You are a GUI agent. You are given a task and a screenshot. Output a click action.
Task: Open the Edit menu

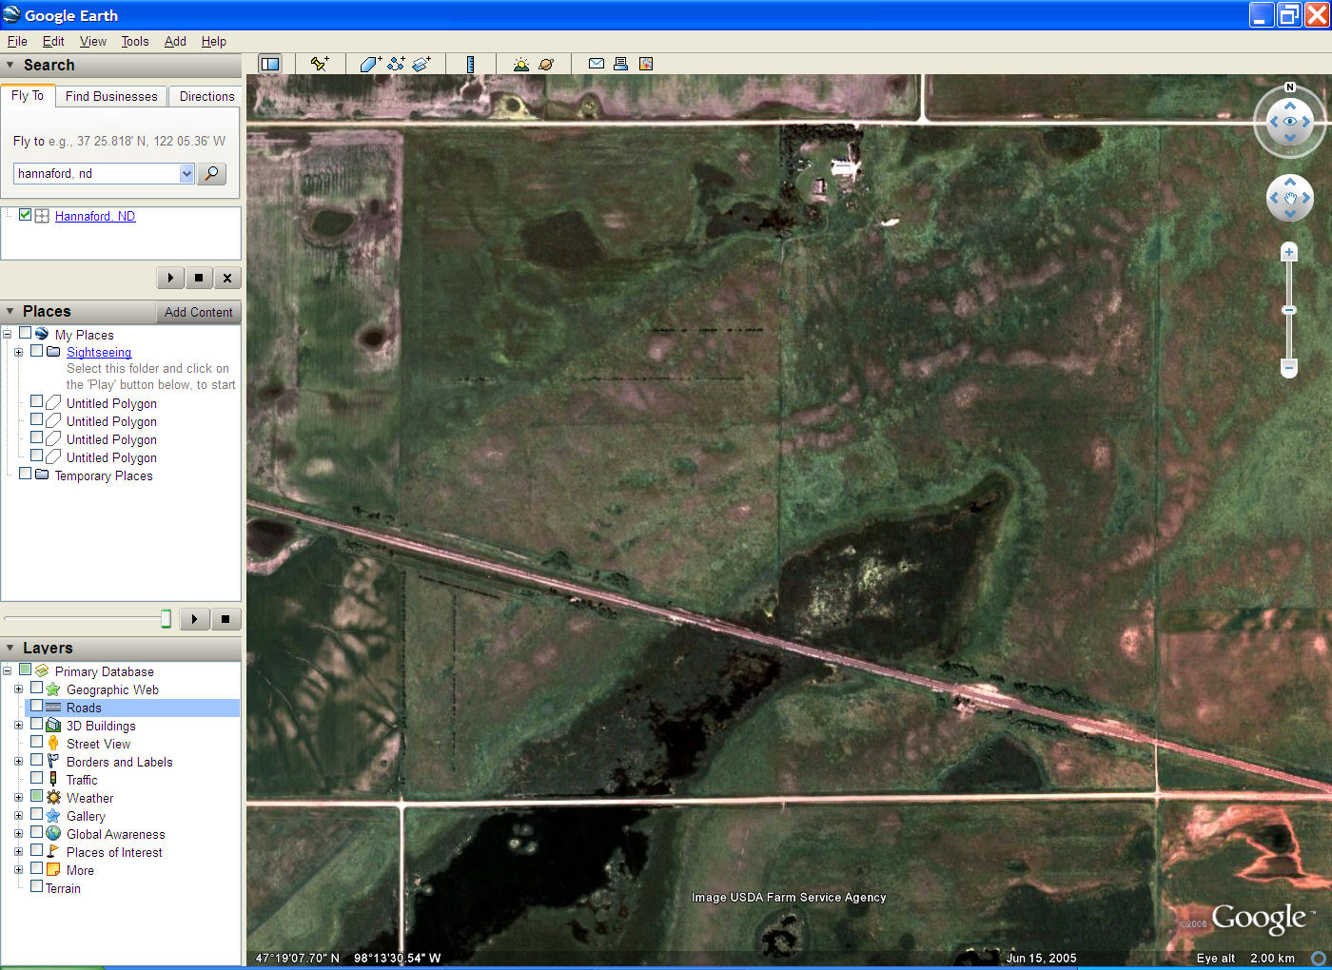[53, 41]
